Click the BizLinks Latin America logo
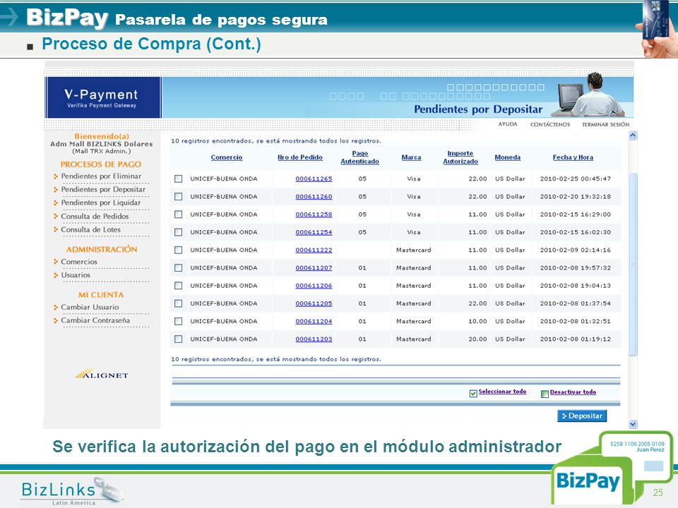678x508 pixels. coord(72,491)
